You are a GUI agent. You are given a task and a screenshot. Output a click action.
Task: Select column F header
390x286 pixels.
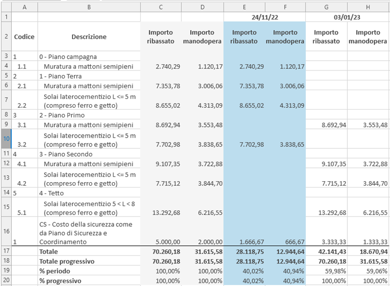pos(285,7)
